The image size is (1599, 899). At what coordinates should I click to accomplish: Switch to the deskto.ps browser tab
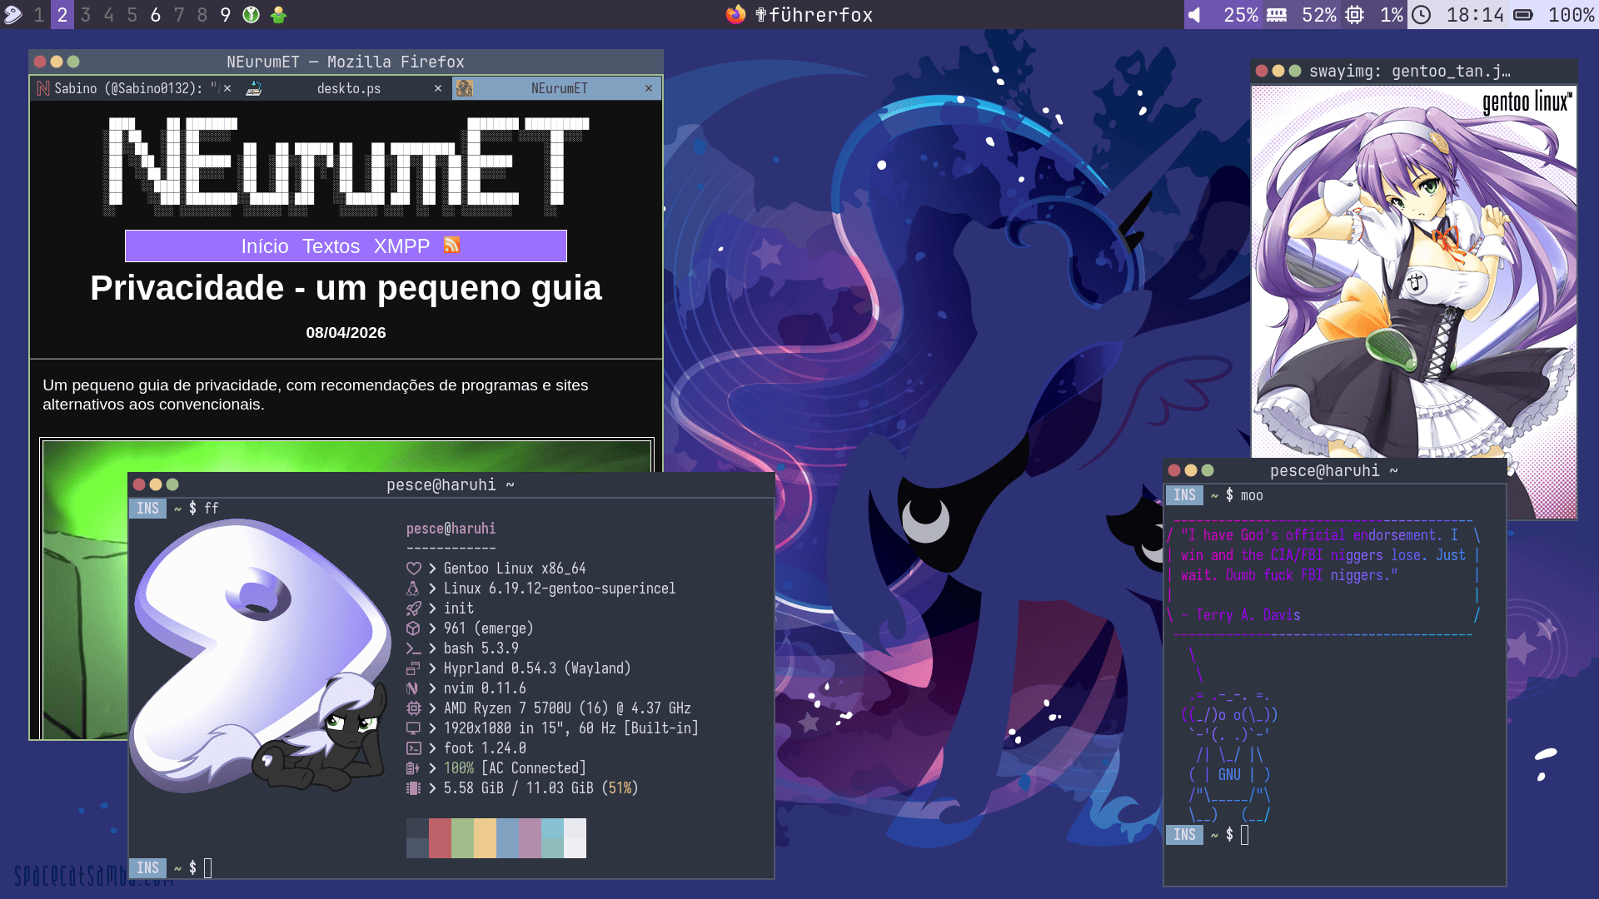[348, 88]
